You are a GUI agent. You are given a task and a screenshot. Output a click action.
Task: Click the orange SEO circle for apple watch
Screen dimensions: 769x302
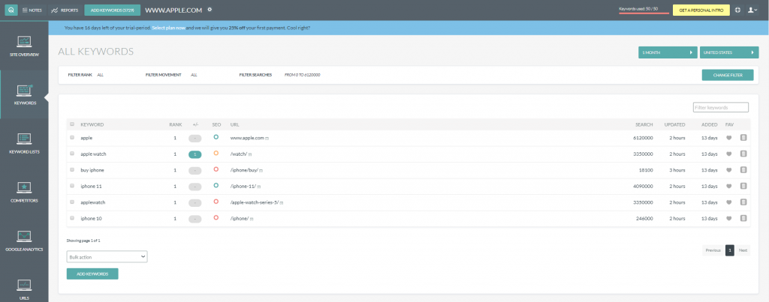[216, 153]
